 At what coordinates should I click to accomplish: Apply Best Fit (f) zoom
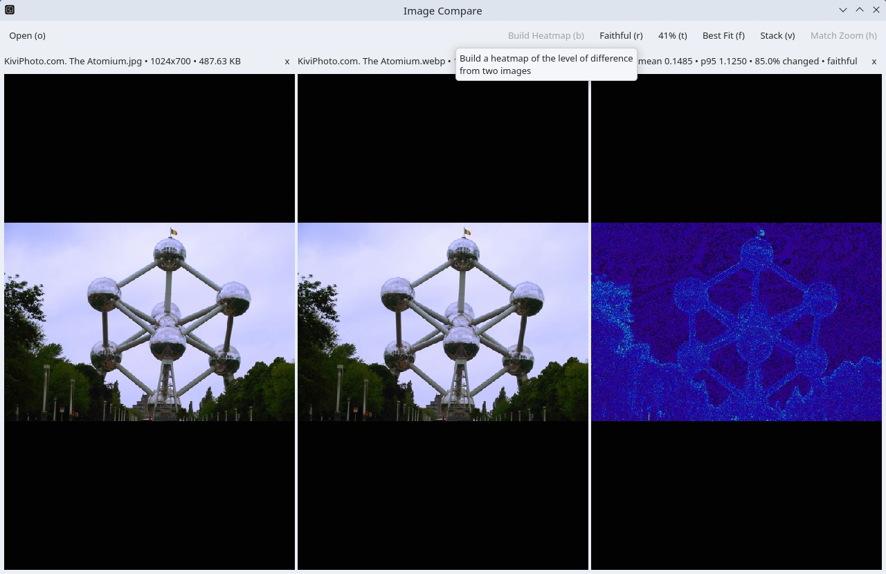pyautogui.click(x=723, y=35)
